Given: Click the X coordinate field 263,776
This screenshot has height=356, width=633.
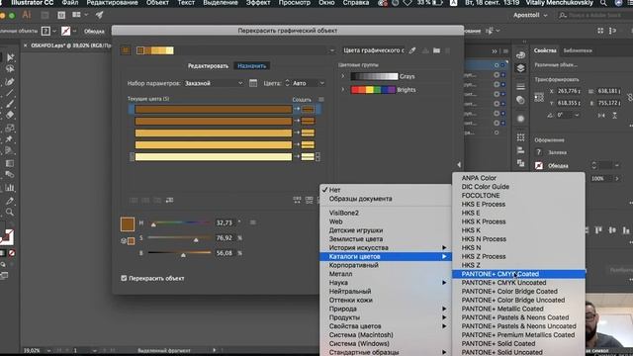Looking at the screenshot, I should coord(569,91).
